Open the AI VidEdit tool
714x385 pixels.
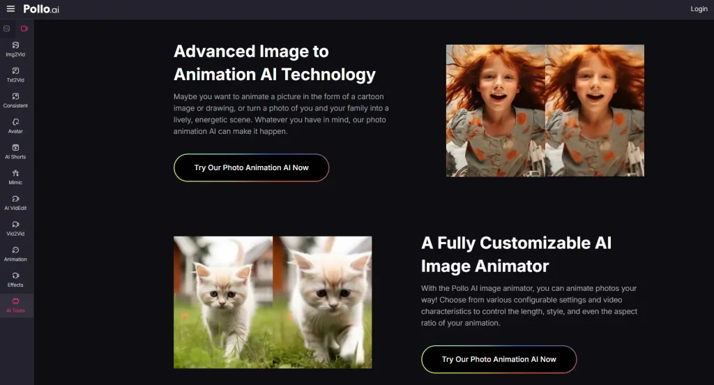coord(15,202)
